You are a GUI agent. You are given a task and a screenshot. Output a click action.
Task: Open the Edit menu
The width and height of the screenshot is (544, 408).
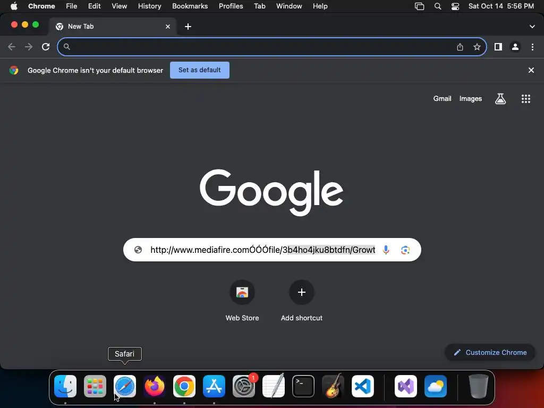95,6
